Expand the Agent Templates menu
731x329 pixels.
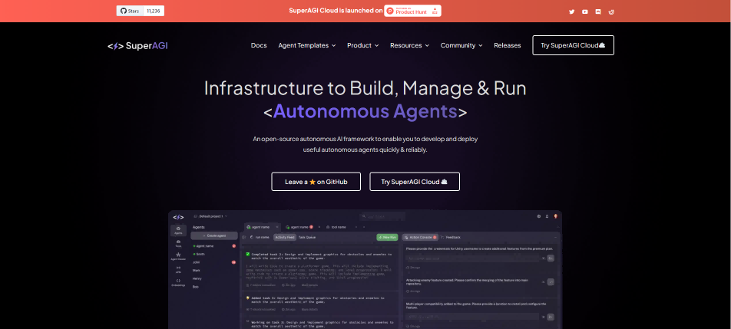pyautogui.click(x=307, y=45)
